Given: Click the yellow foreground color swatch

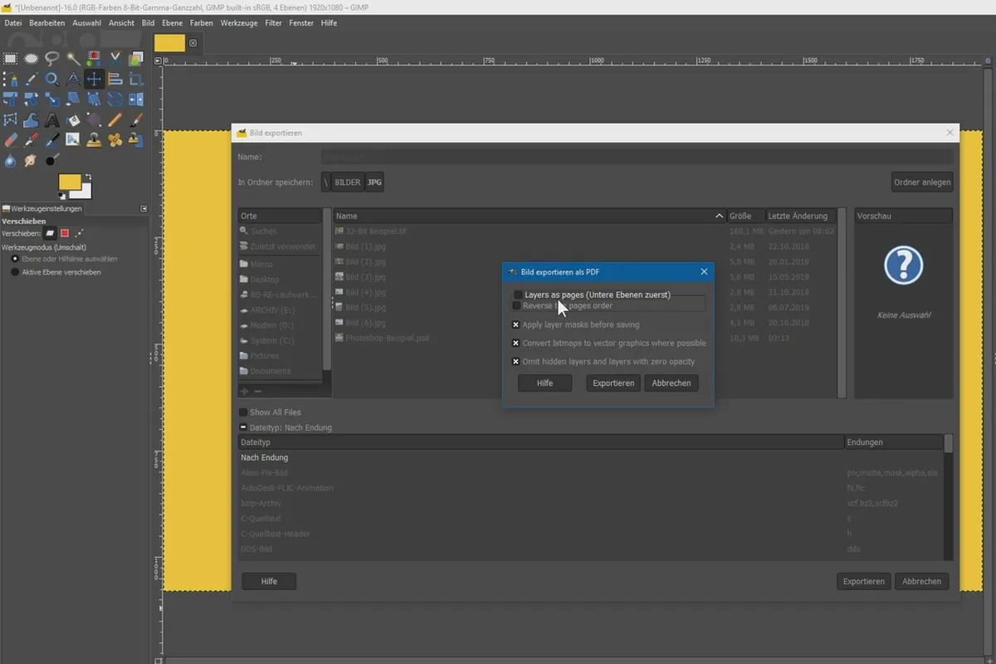Looking at the screenshot, I should tap(69, 182).
